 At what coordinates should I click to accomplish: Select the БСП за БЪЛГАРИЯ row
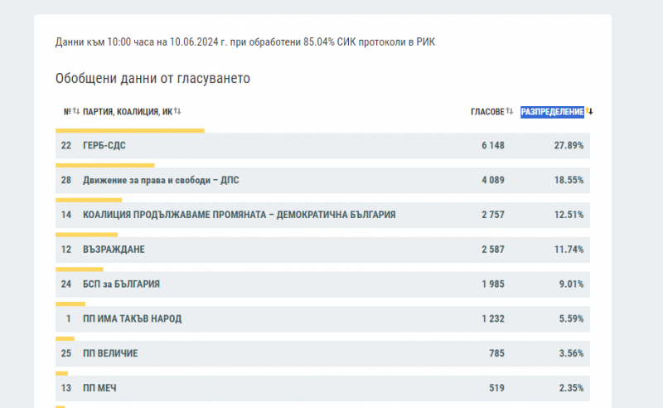(x=322, y=284)
